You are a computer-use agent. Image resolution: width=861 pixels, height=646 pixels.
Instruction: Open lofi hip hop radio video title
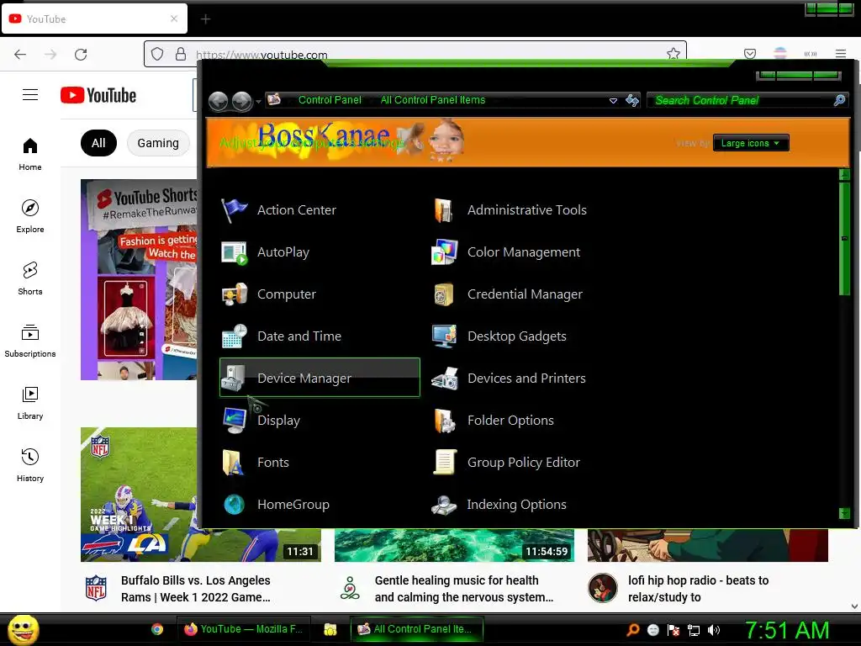(698, 589)
